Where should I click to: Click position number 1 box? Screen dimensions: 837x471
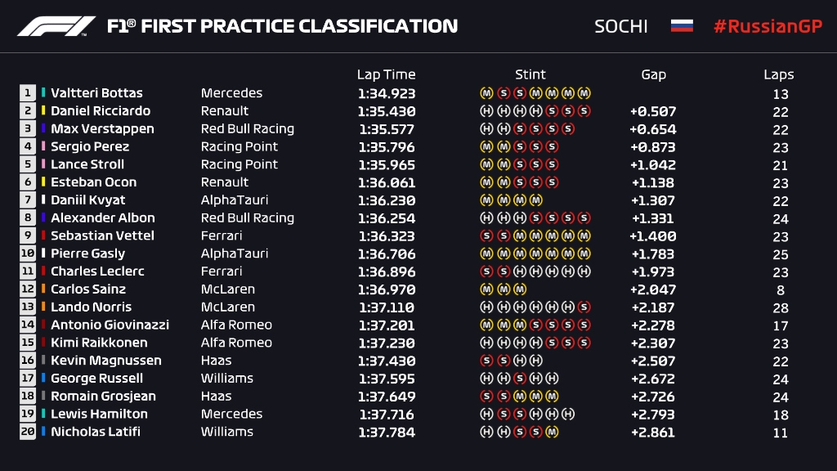tap(29, 93)
